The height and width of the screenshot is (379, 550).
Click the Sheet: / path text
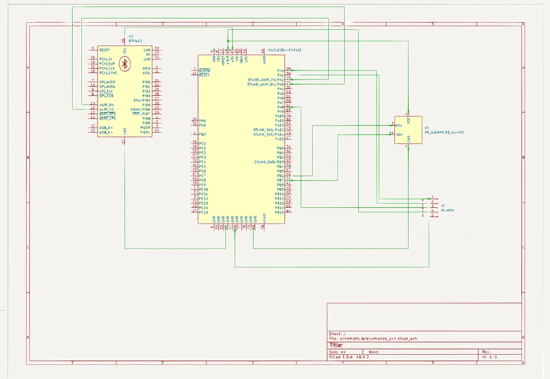click(338, 334)
